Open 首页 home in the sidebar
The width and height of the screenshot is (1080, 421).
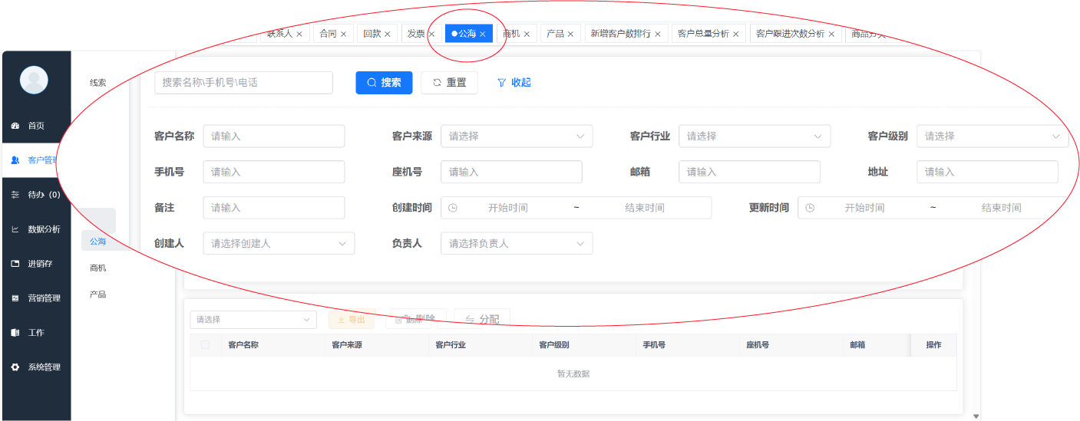tap(35, 126)
